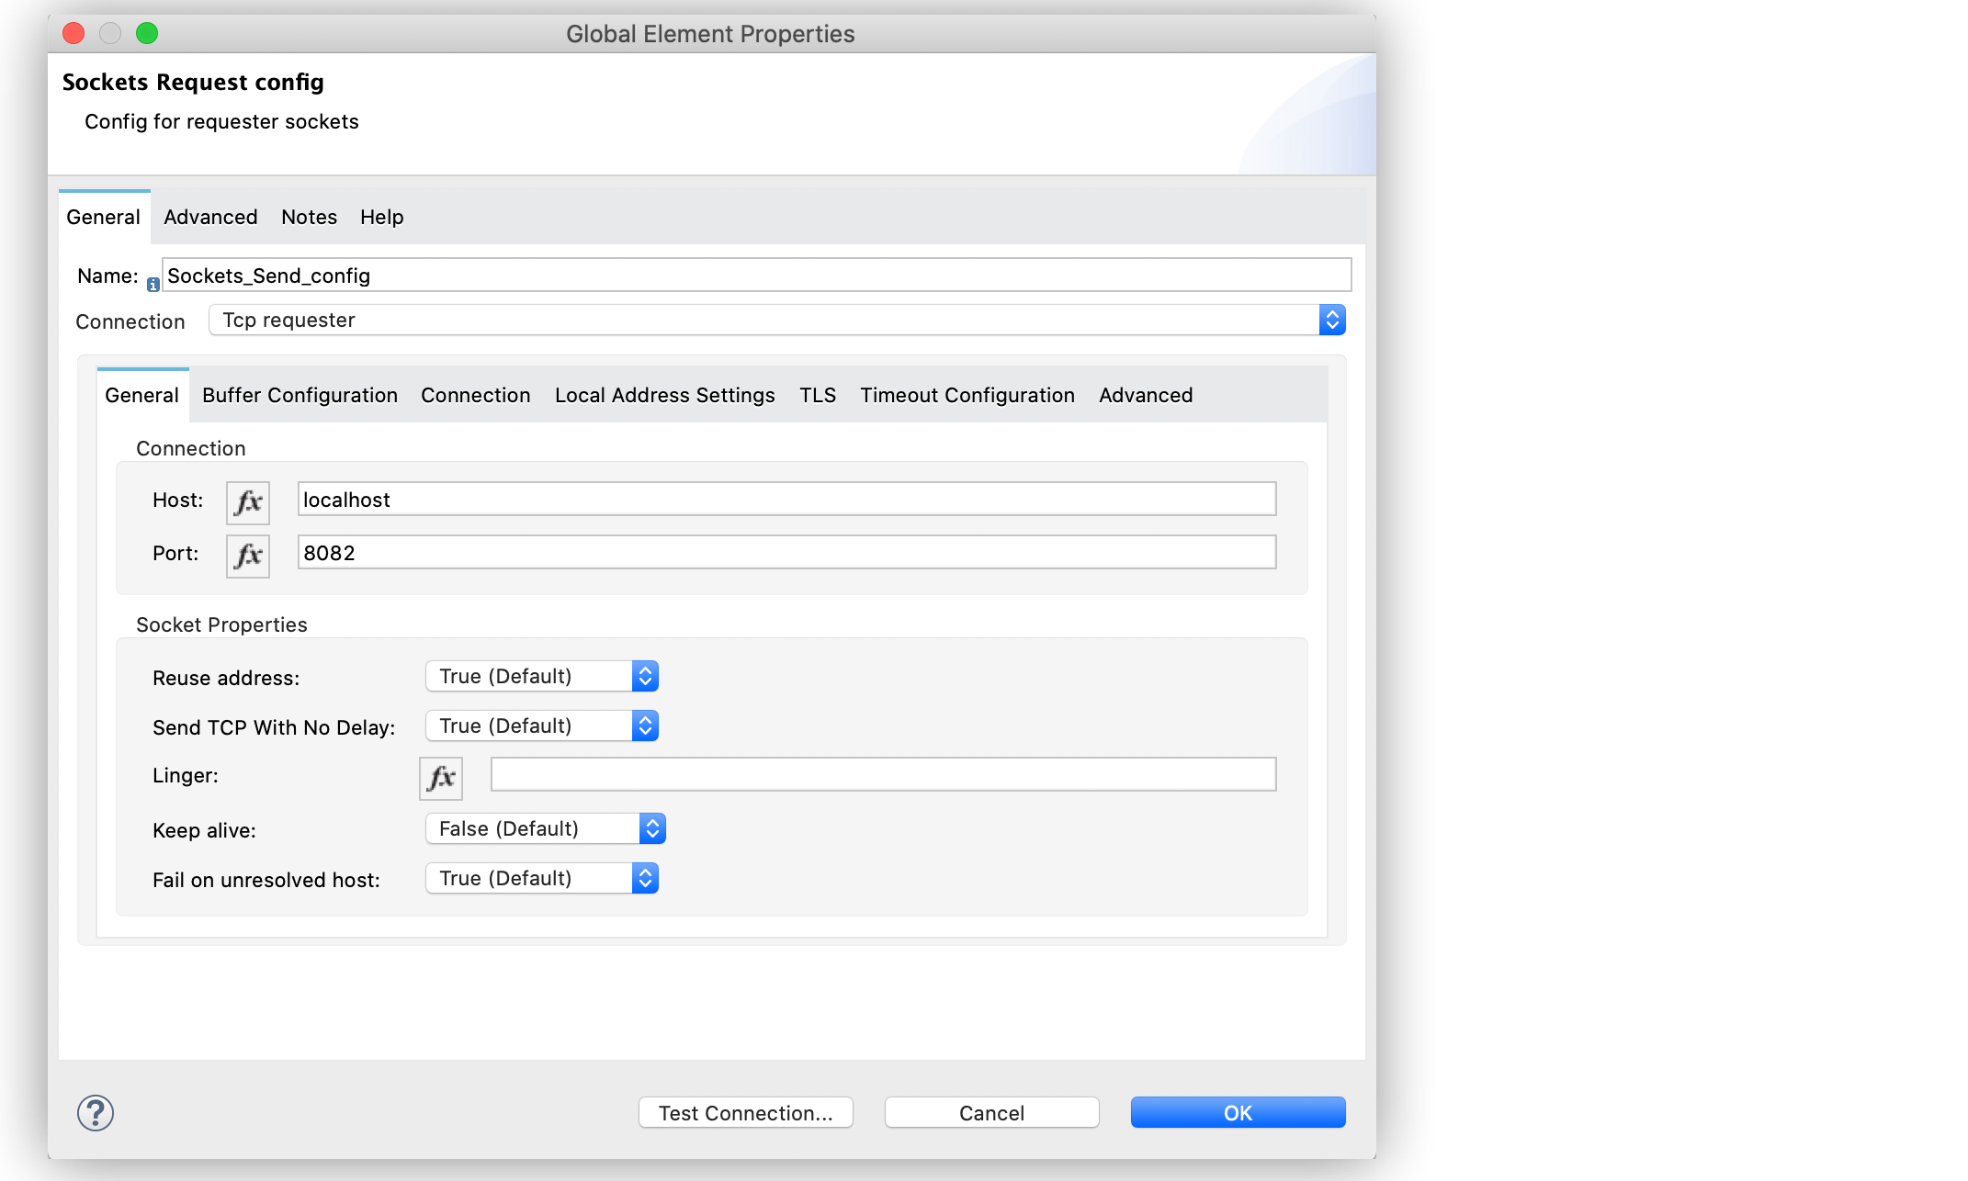Viewport: 1968px width, 1181px height.
Task: Open the Help tab
Action: click(381, 217)
